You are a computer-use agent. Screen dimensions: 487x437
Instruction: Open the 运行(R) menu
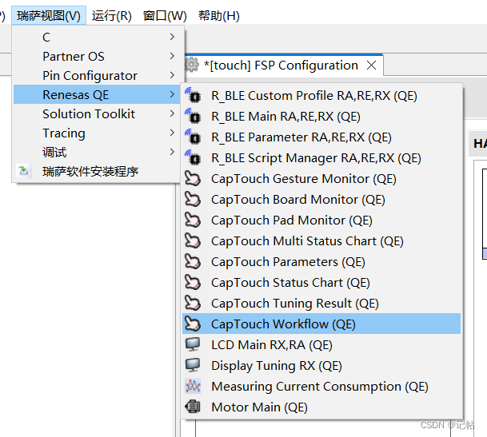(x=111, y=16)
